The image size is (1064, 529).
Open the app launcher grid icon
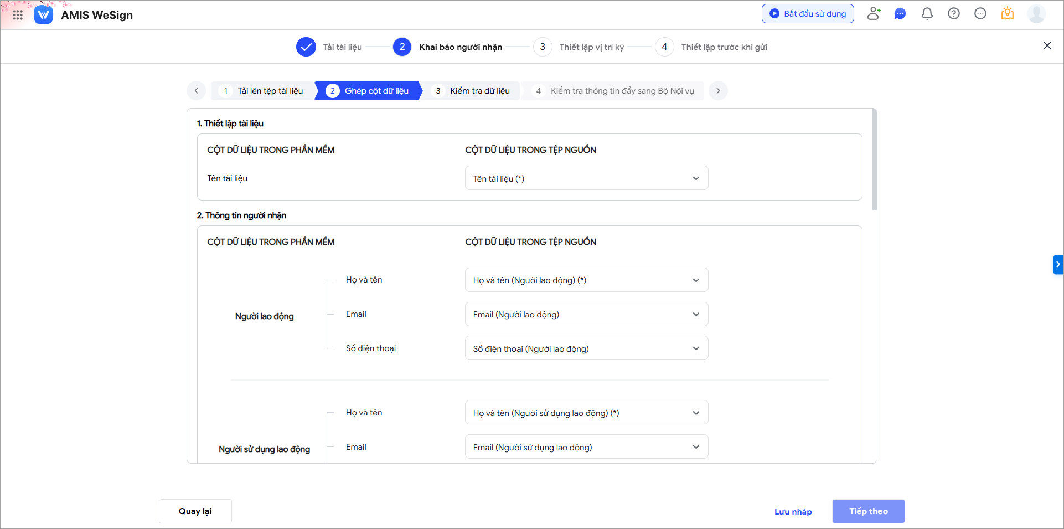[x=18, y=15]
